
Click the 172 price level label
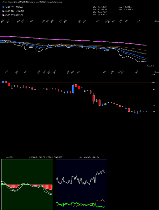[153, 106]
